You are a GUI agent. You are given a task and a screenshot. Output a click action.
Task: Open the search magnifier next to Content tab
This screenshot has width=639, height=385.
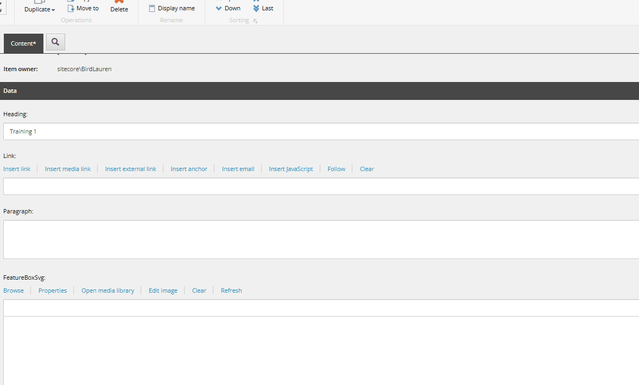click(55, 42)
